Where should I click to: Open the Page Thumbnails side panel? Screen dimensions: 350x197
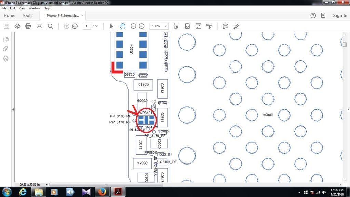6,39
